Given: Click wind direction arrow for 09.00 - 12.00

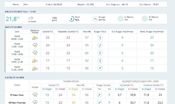Looking at the screenshot, I should (100, 37).
